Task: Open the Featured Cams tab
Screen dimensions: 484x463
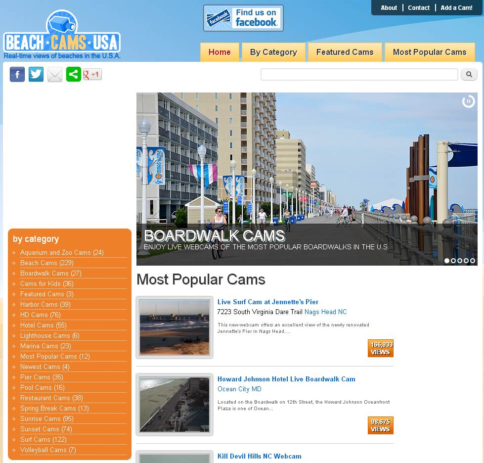Action: [345, 52]
